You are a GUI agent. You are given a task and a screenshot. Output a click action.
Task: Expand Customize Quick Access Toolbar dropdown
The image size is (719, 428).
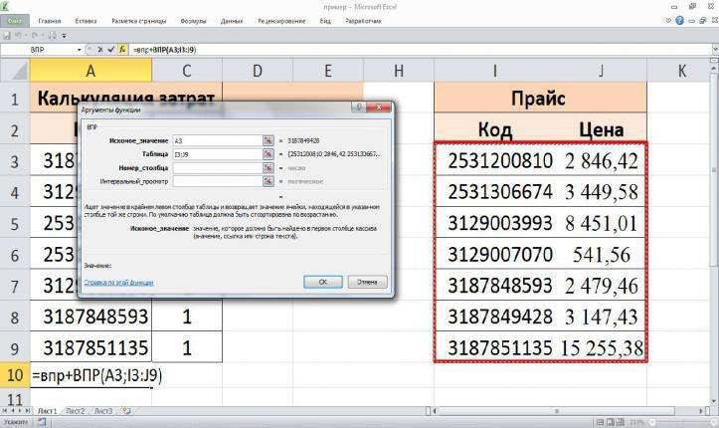(x=65, y=36)
